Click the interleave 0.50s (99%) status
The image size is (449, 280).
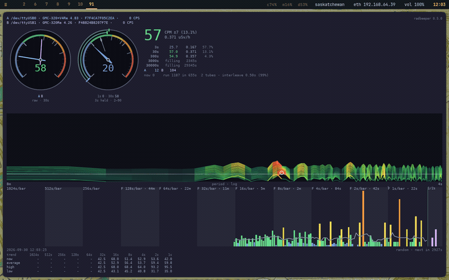pos(245,75)
